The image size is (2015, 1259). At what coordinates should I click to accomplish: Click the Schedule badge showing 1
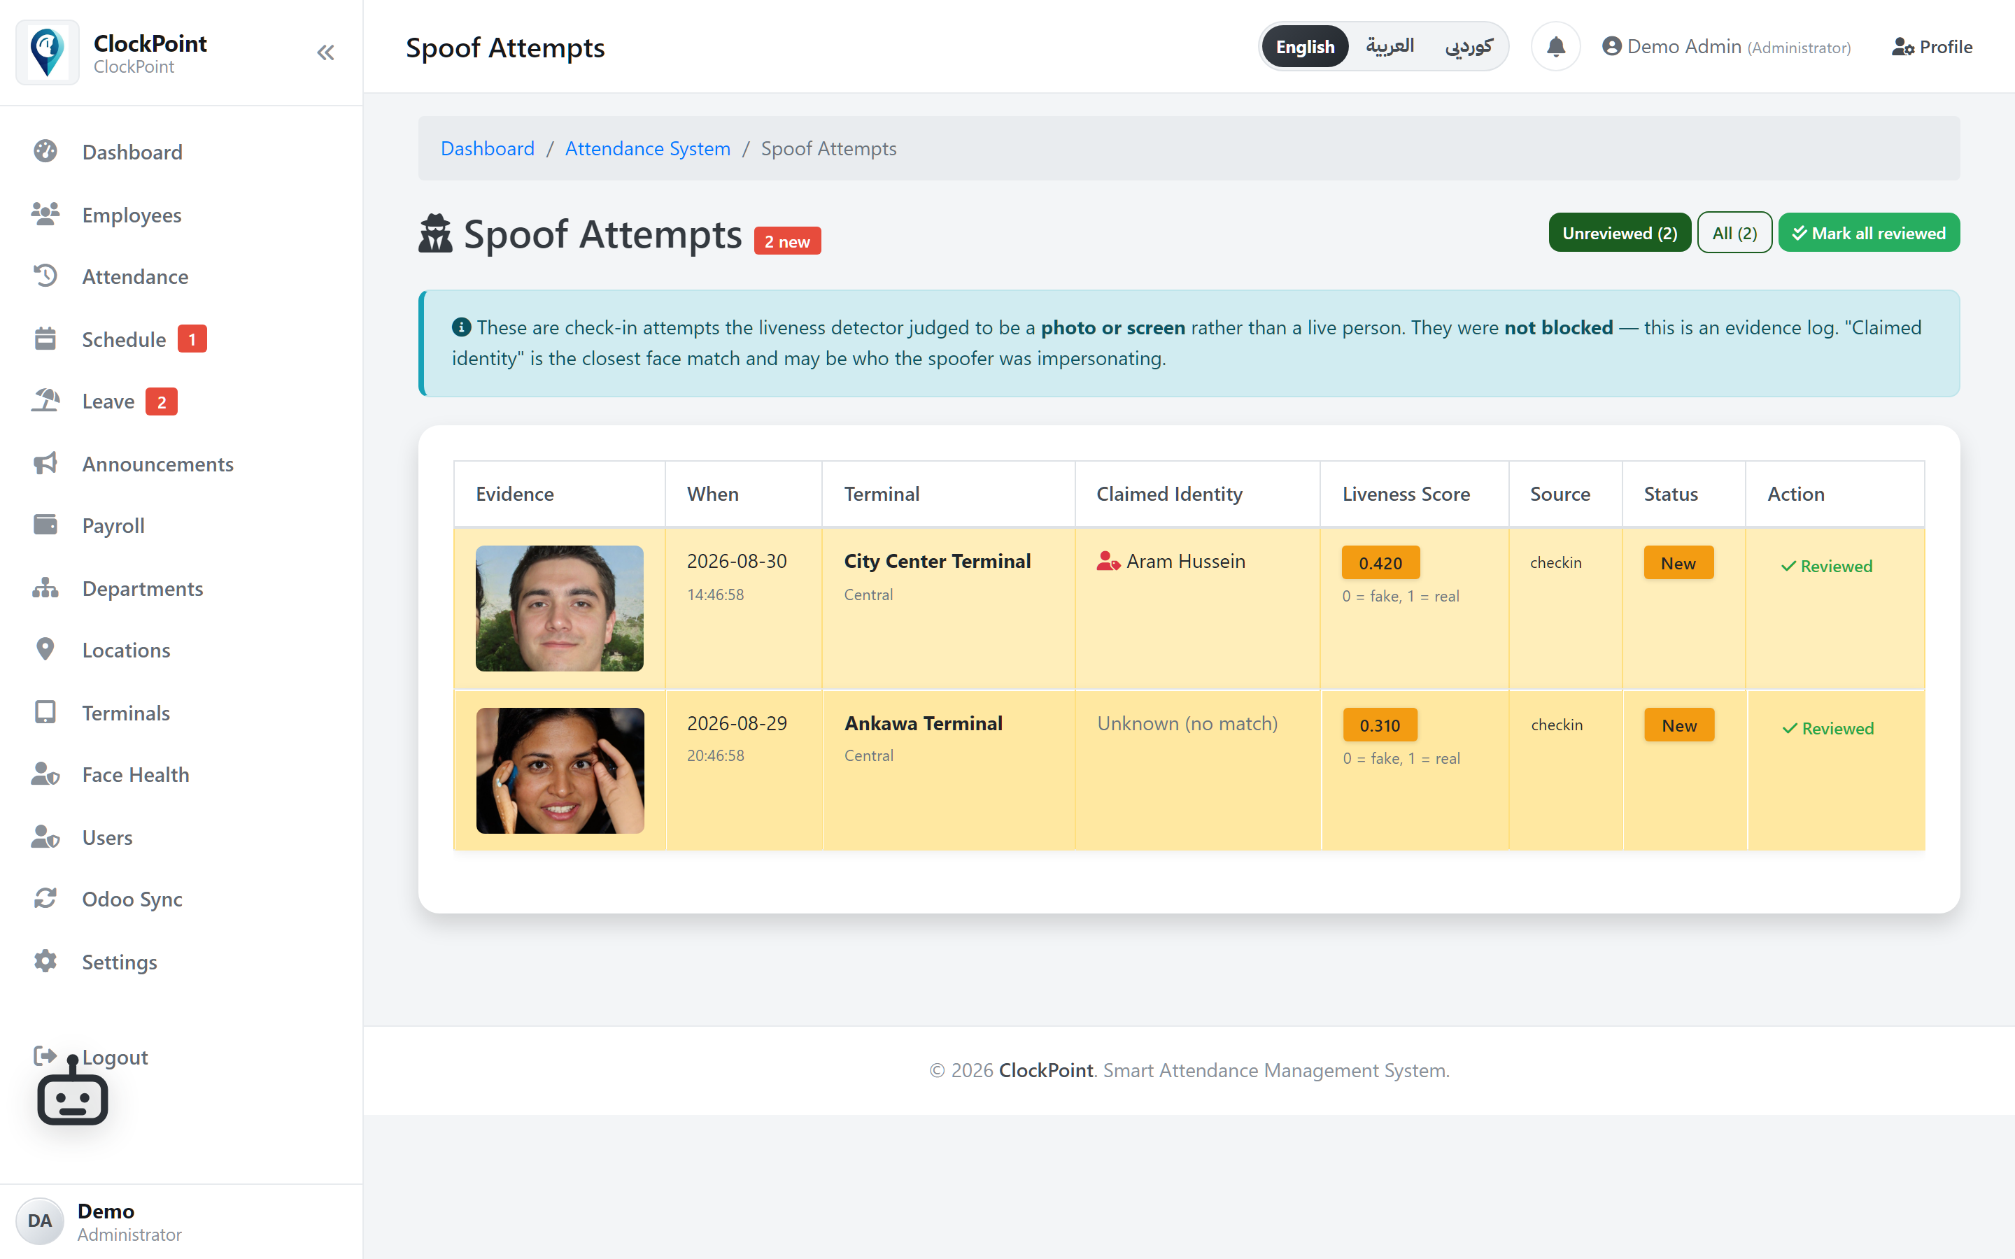(x=192, y=339)
